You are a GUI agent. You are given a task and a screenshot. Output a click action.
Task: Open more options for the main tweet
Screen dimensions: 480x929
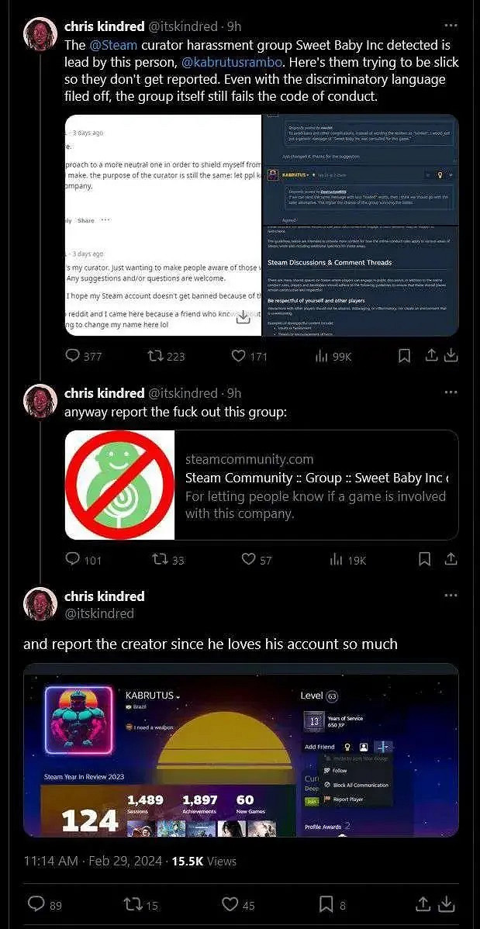pyautogui.click(x=451, y=596)
